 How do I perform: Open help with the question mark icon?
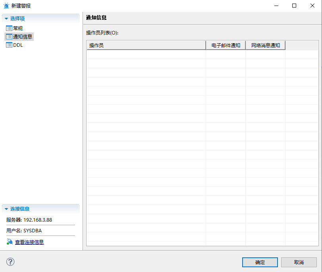click(x=10, y=262)
